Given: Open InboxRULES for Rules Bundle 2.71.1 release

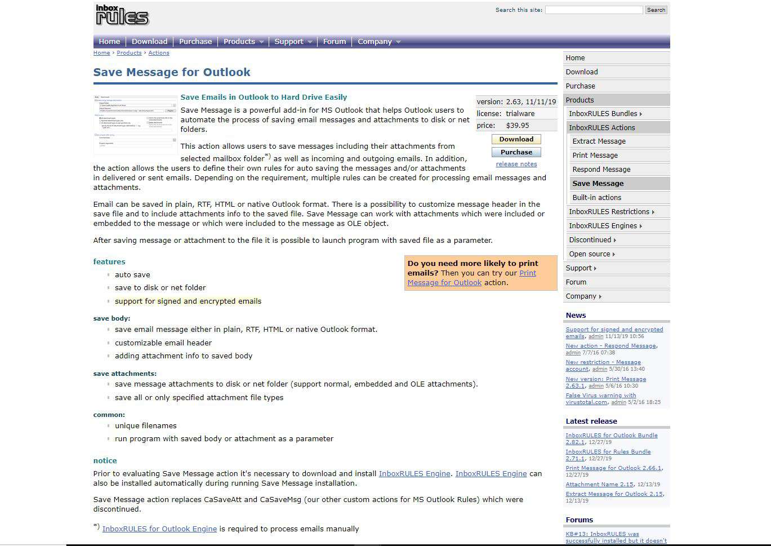Looking at the screenshot, I should point(608,455).
